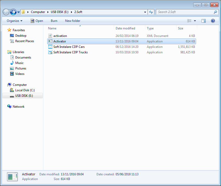Open Network in the navigation pane

coord(18,107)
